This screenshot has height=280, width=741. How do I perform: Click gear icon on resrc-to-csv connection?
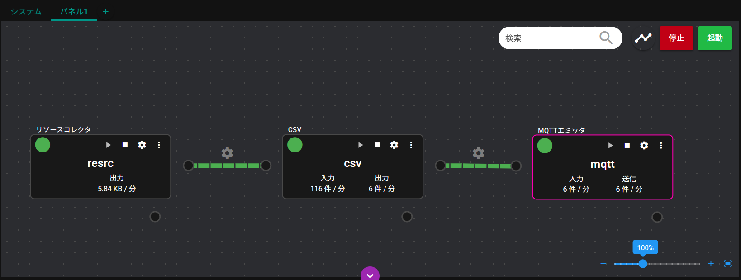click(x=227, y=153)
